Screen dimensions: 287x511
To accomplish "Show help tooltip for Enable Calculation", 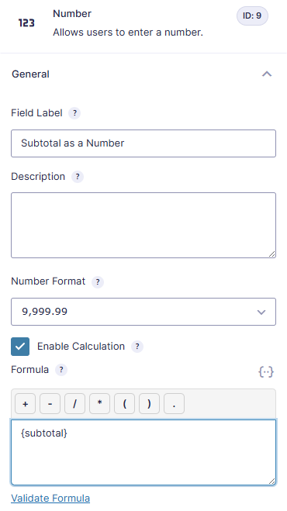I will (x=137, y=347).
